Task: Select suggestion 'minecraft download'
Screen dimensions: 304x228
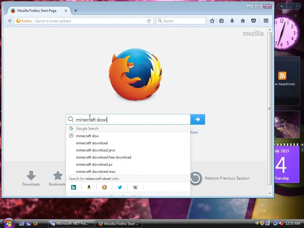Action: coord(128,143)
